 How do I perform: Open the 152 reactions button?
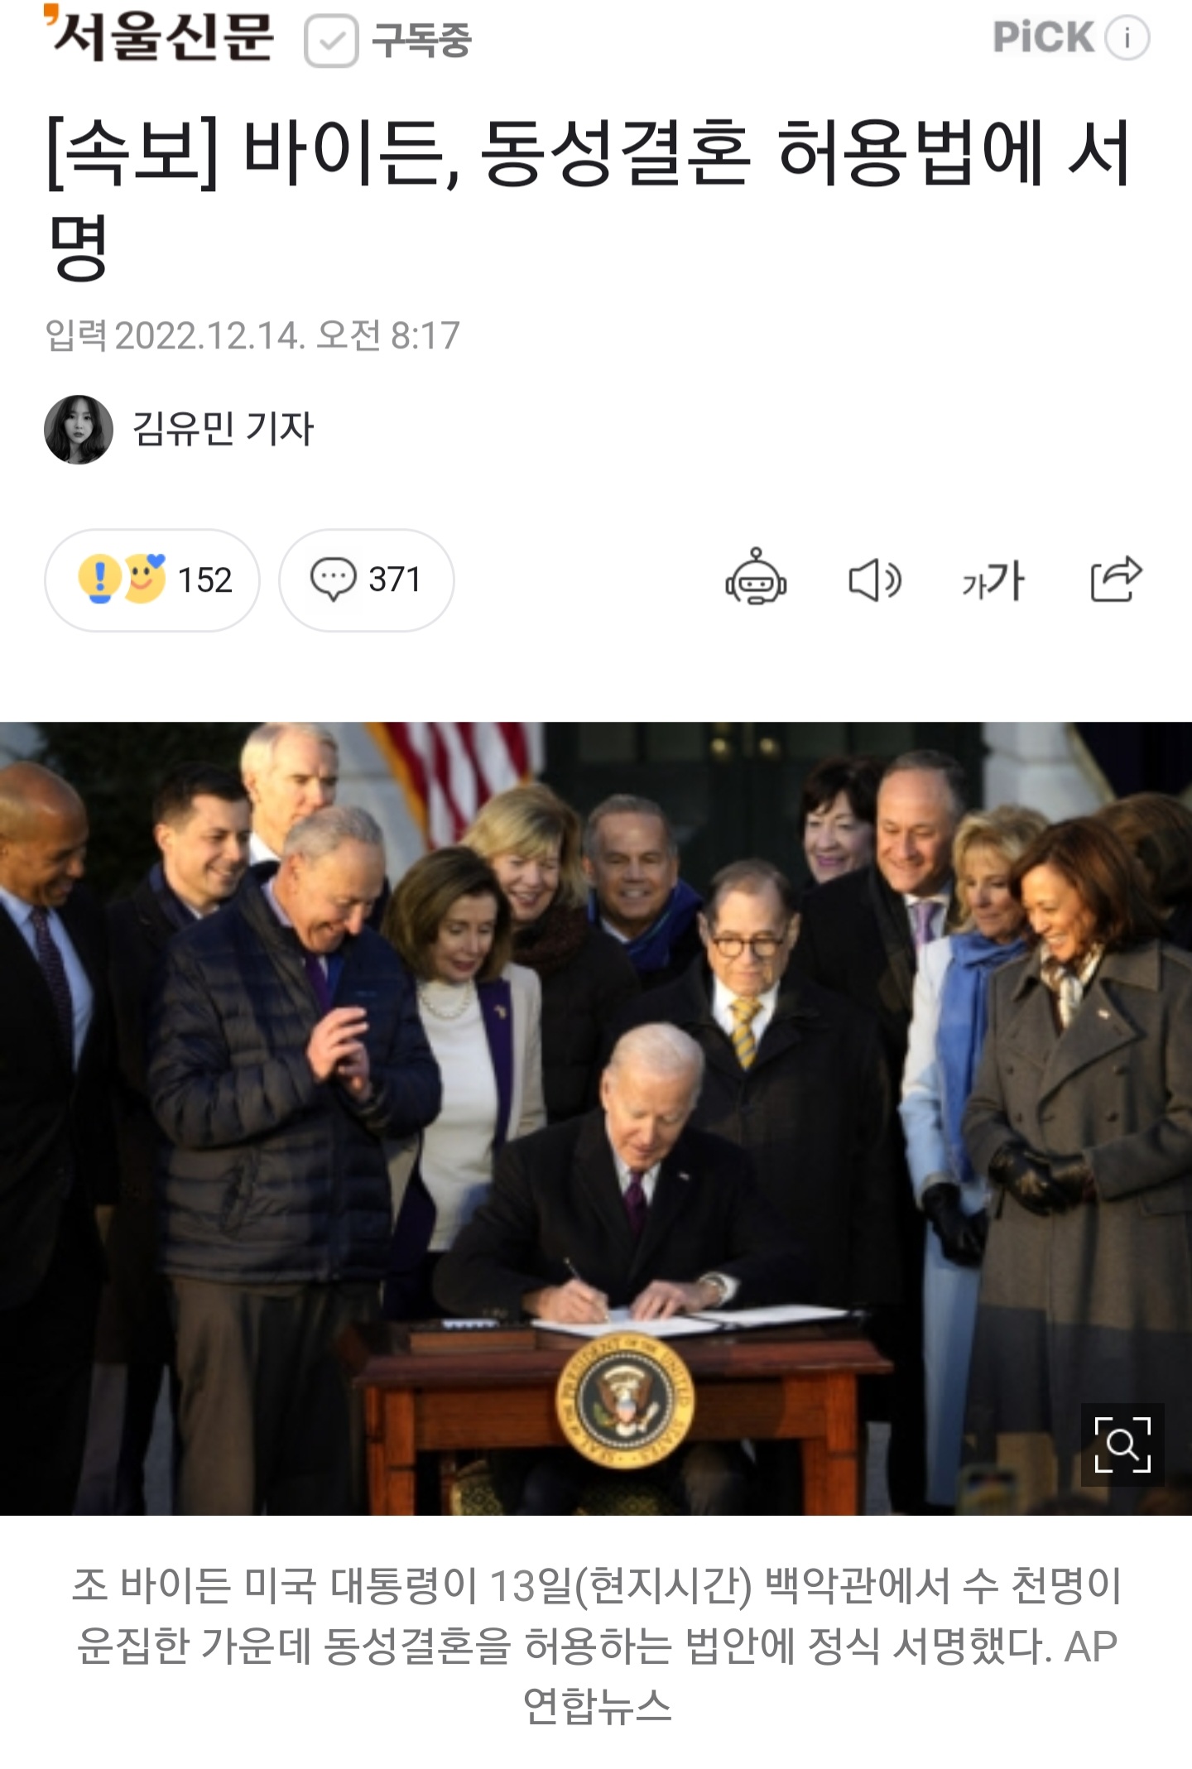click(x=151, y=580)
